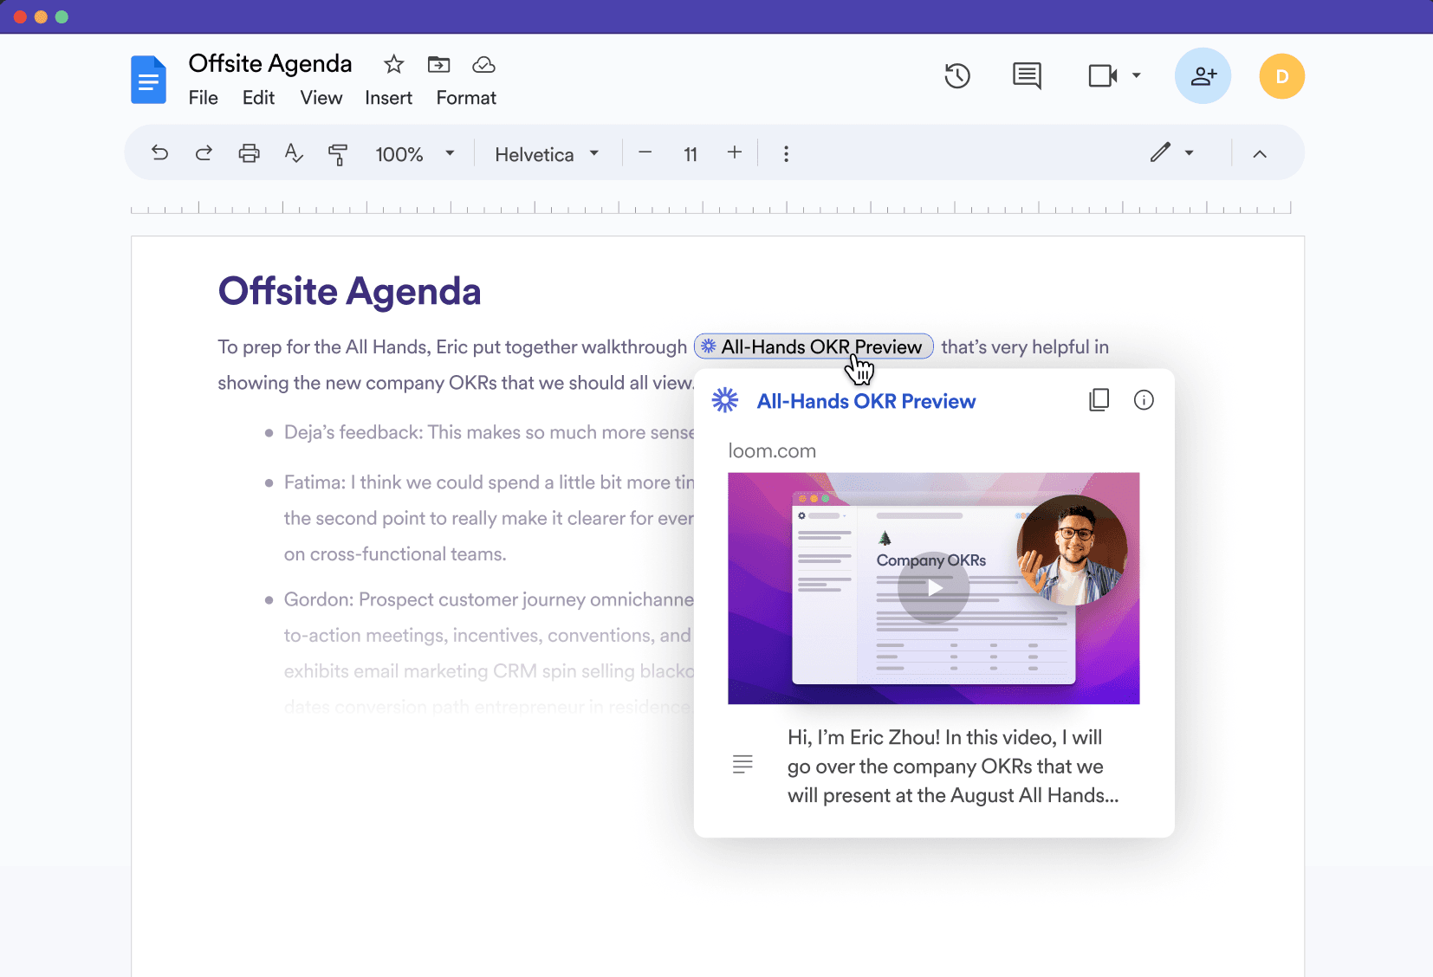This screenshot has width=1433, height=977.
Task: Print the Offsite Agenda document
Action: tap(250, 153)
